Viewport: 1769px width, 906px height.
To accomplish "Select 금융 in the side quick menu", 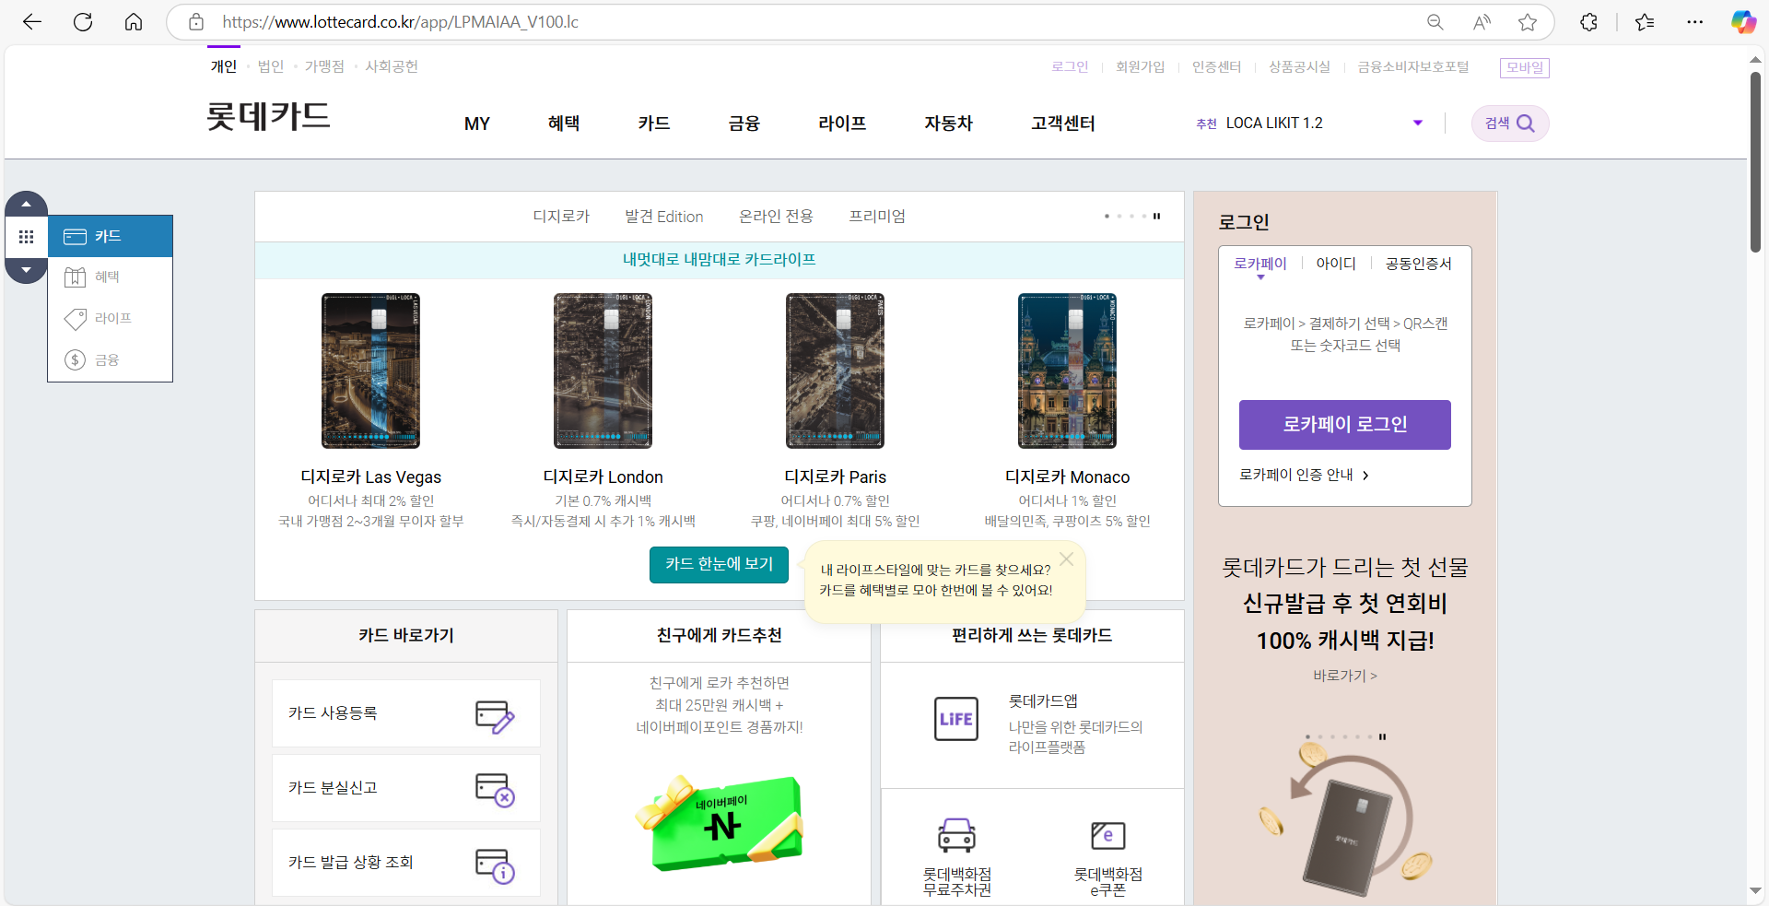I will [111, 359].
